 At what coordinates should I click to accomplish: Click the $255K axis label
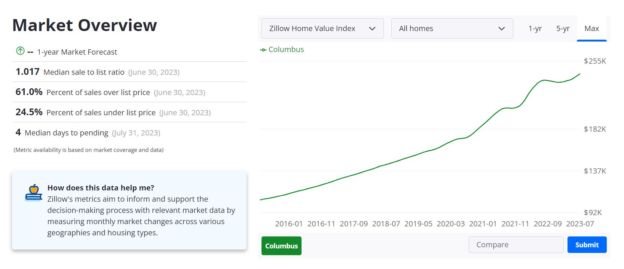(595, 61)
